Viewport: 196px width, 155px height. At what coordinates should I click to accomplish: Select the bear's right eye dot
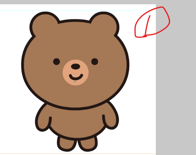pyautogui.click(x=95, y=61)
